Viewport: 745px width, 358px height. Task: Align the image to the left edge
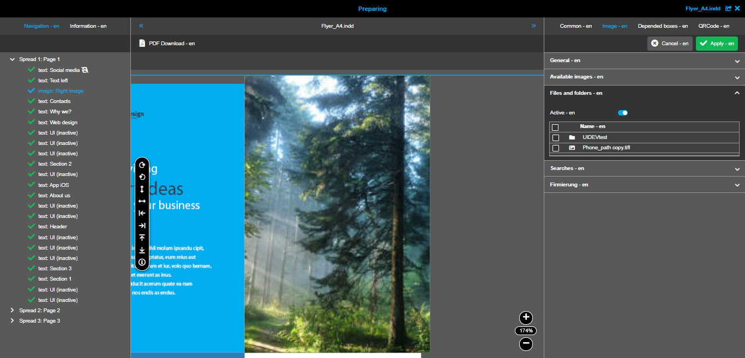click(142, 213)
